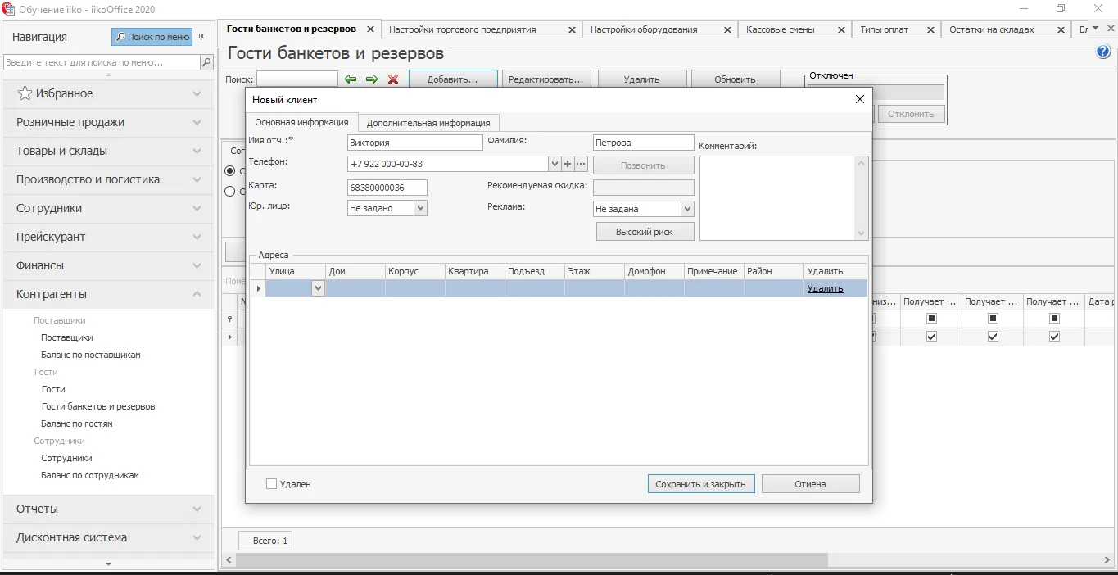Click the magnifier icon in menu search box
The width and height of the screenshot is (1118, 575).
coord(206,62)
